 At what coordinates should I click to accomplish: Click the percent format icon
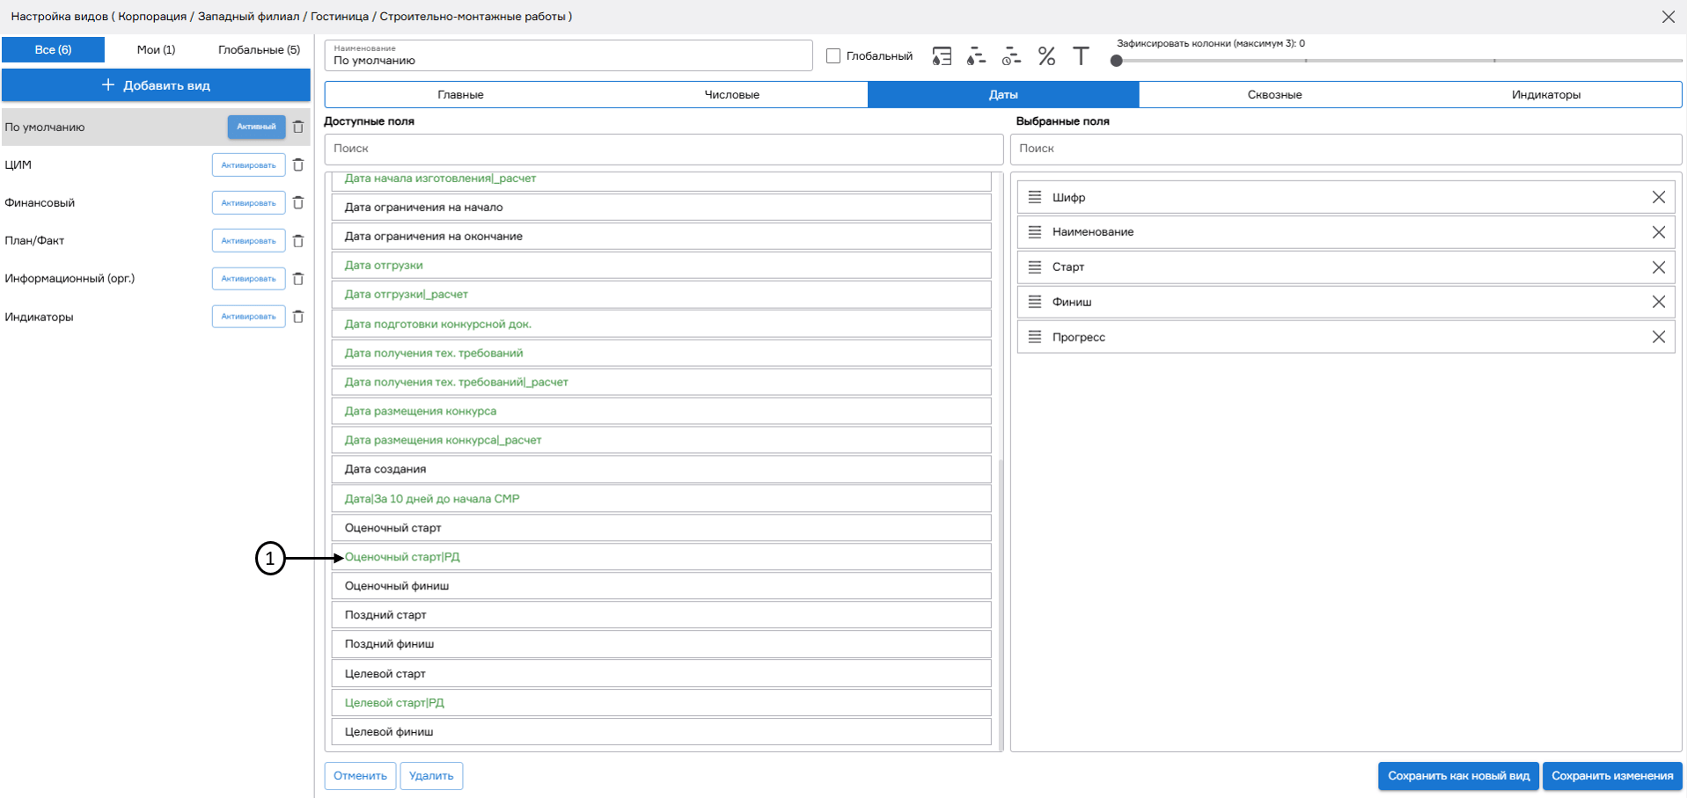(1046, 57)
